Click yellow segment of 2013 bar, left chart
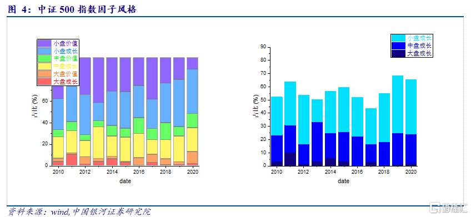The height and width of the screenshot is (217, 471). [x=98, y=143]
